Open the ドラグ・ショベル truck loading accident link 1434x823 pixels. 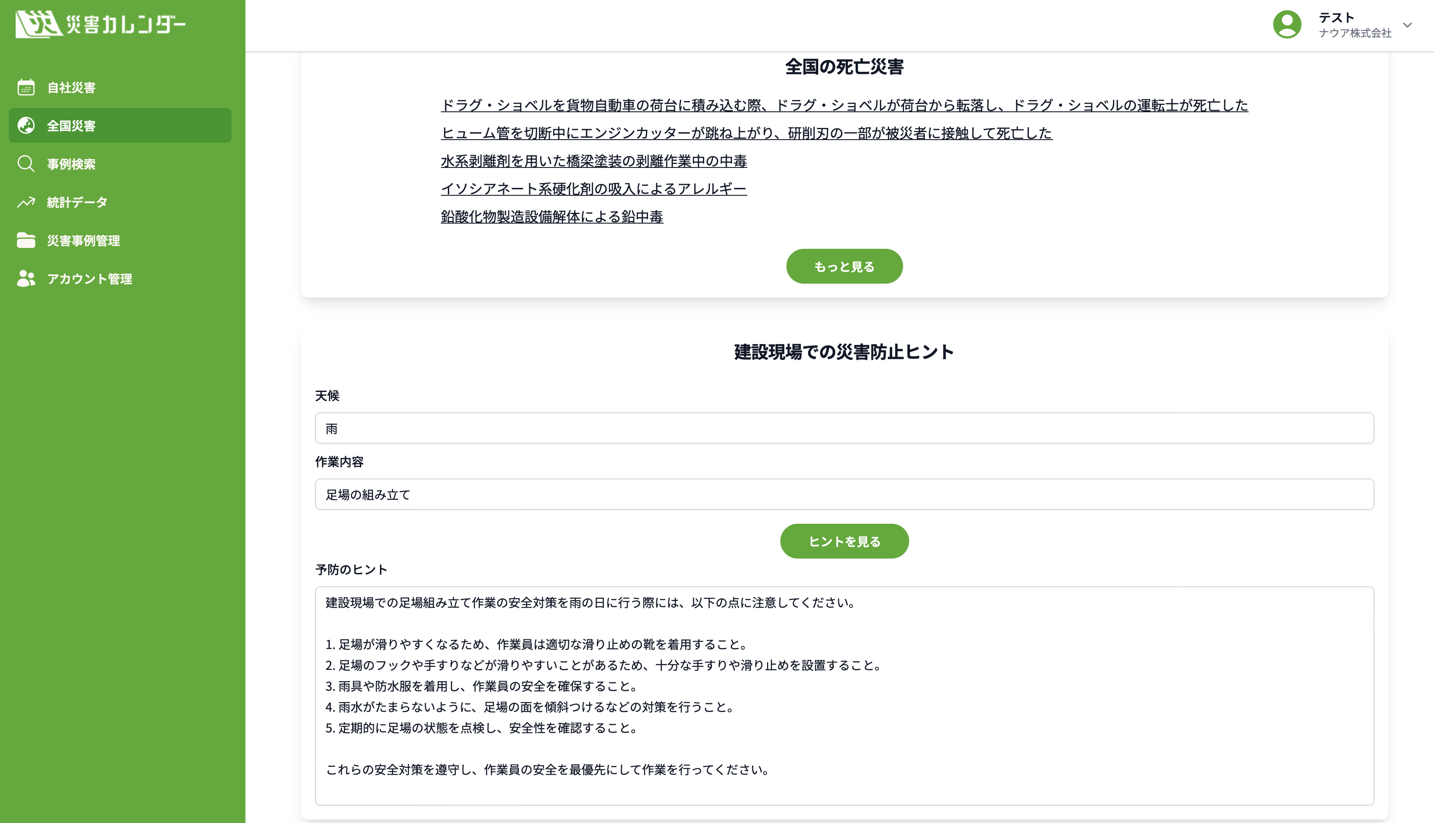pos(844,105)
